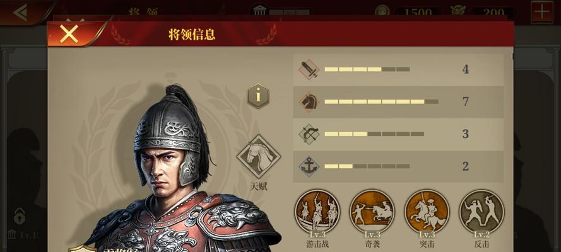Tap the medal counter showing 200
This screenshot has width=561, height=252.
pos(483,12)
